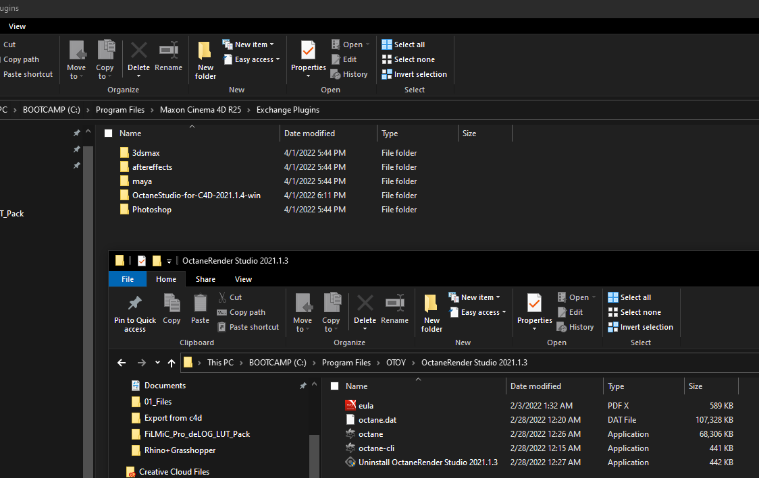Open the Open dropdown in OctaneRender window
This screenshot has width=759, height=478.
577,297
